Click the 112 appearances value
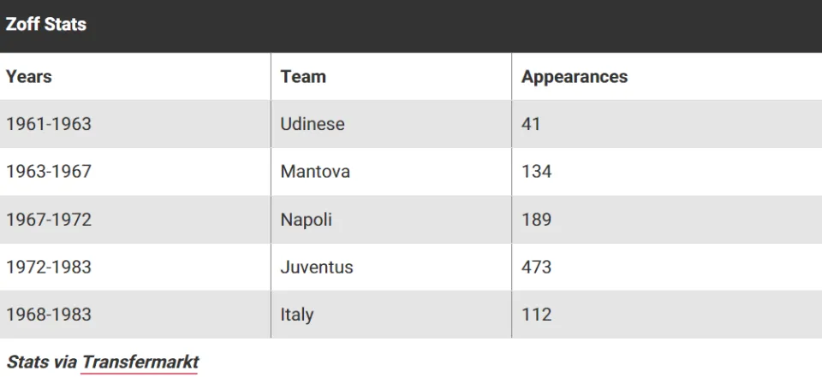The image size is (822, 377). click(x=536, y=315)
